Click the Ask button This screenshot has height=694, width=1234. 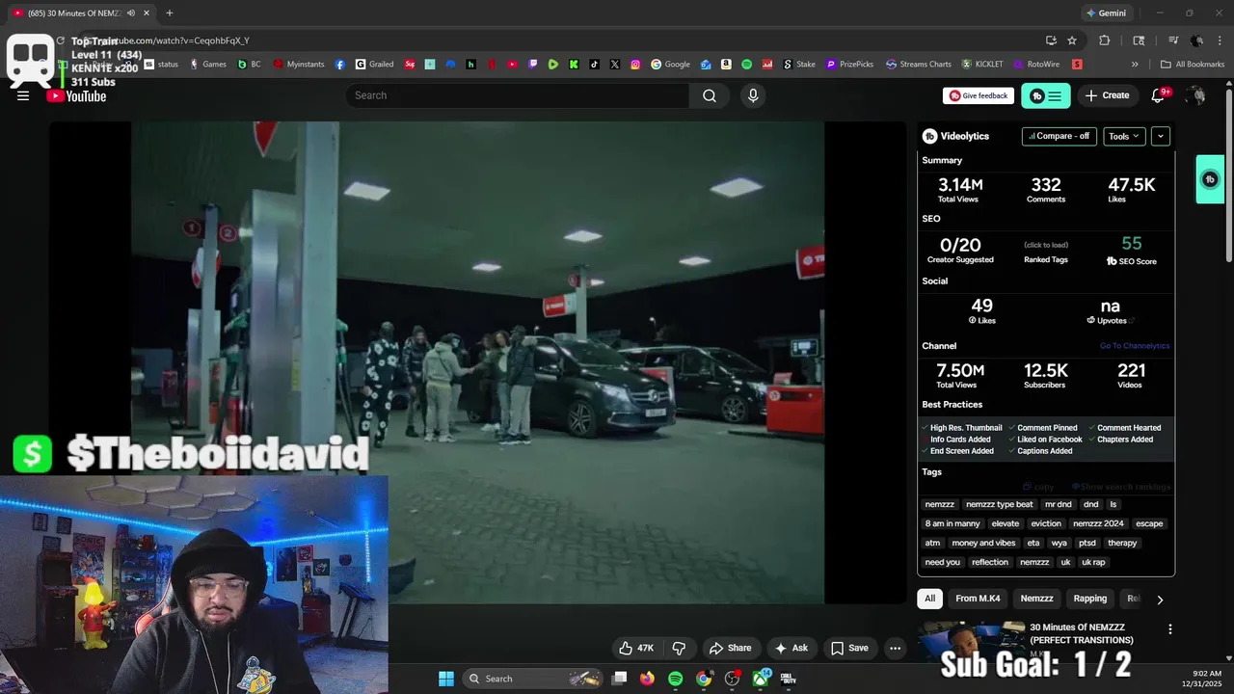pyautogui.click(x=791, y=648)
